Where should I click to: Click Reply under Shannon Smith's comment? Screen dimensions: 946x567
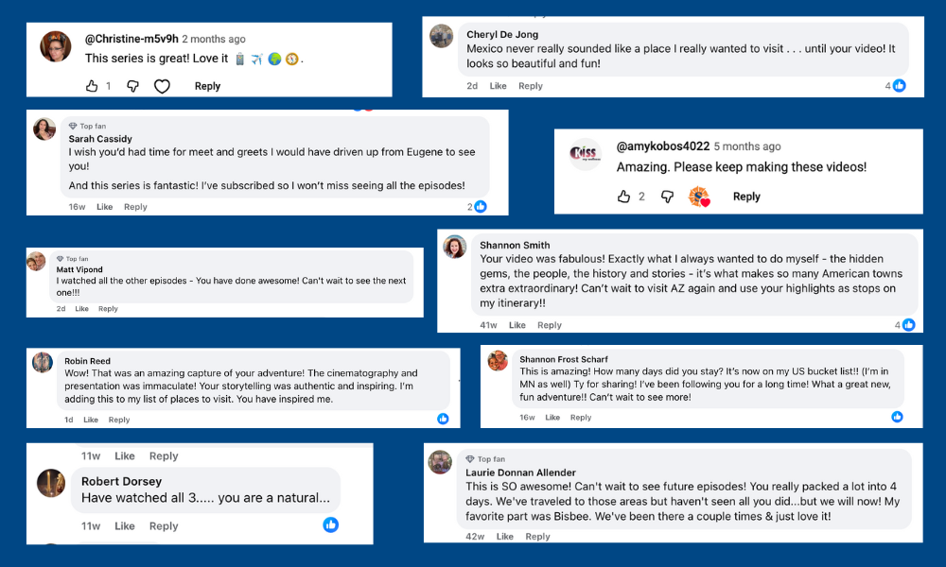(550, 325)
